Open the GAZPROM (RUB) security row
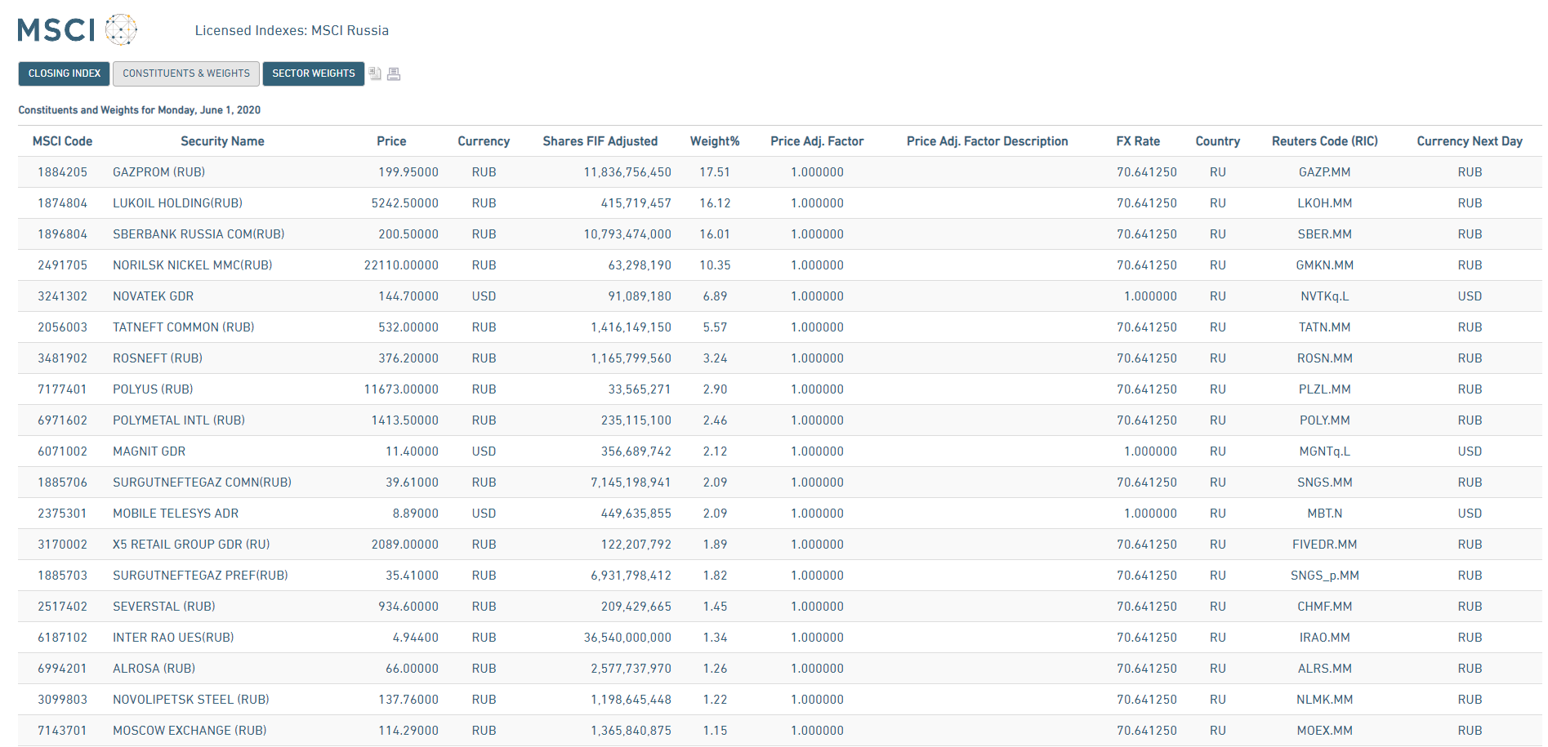1548x747 pixels. (158, 172)
